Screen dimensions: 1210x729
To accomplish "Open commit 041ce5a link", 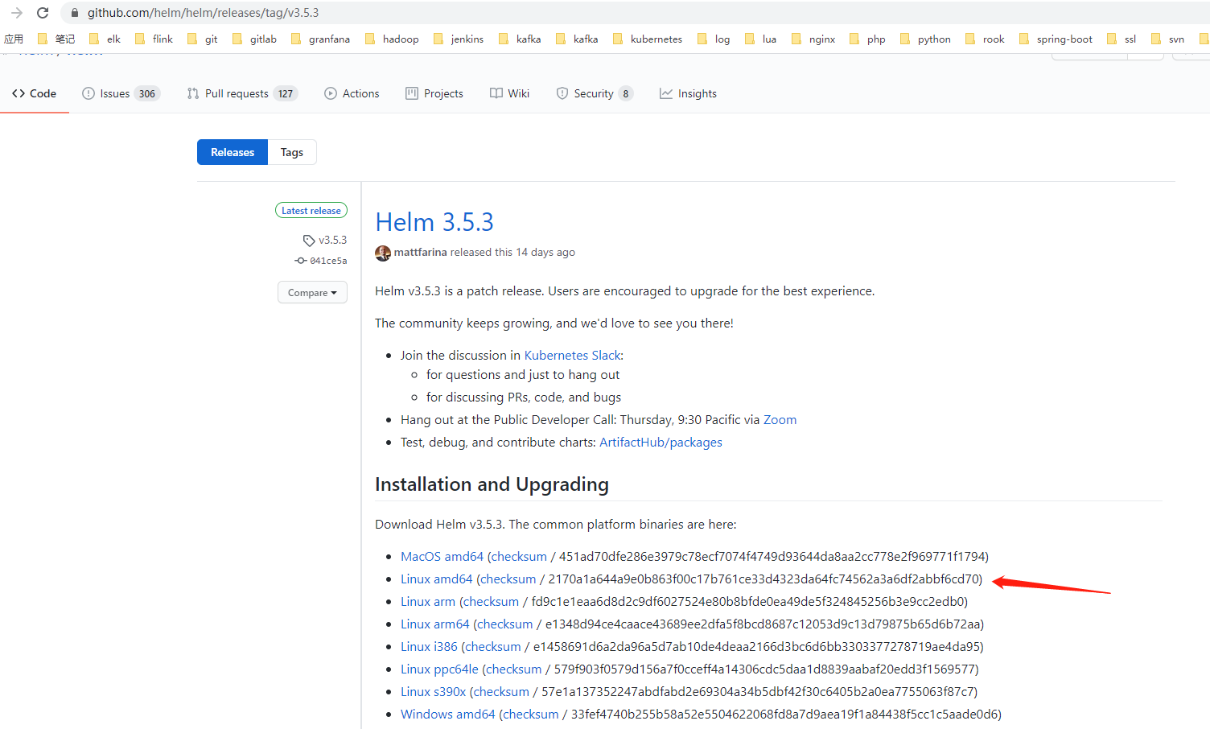I will tap(321, 261).
